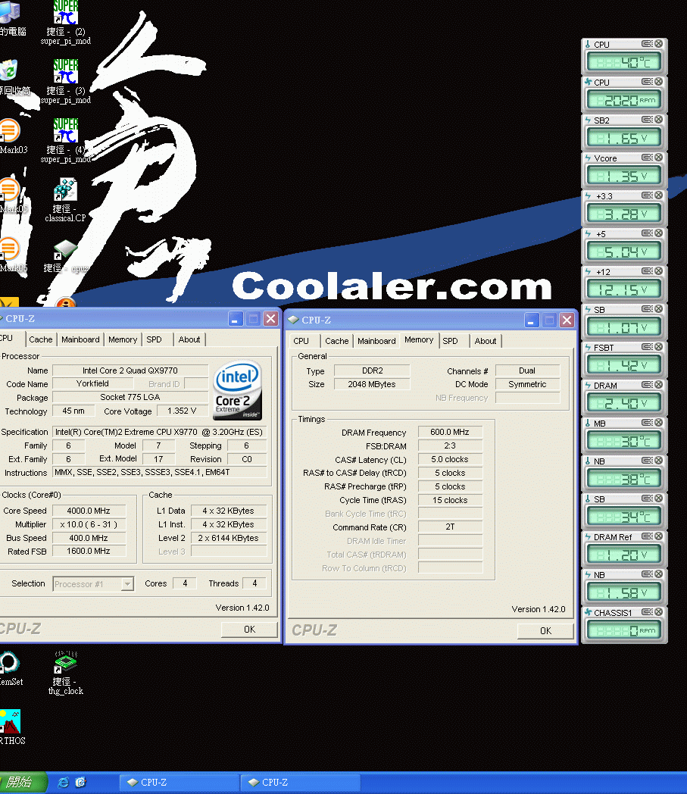Image resolution: width=687 pixels, height=794 pixels.
Task: Click the Core Speed 4000.0 MHz field
Action: point(89,511)
